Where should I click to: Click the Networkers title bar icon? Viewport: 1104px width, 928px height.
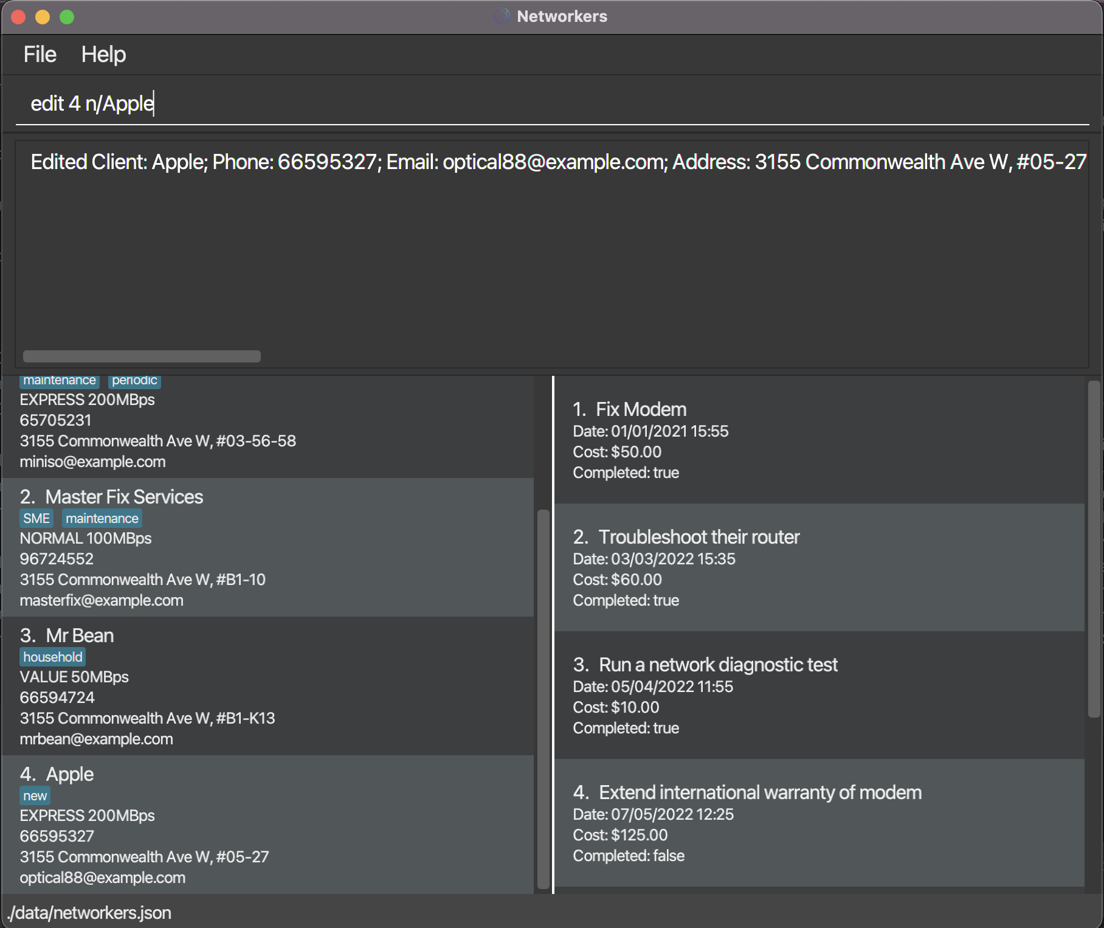coord(502,16)
